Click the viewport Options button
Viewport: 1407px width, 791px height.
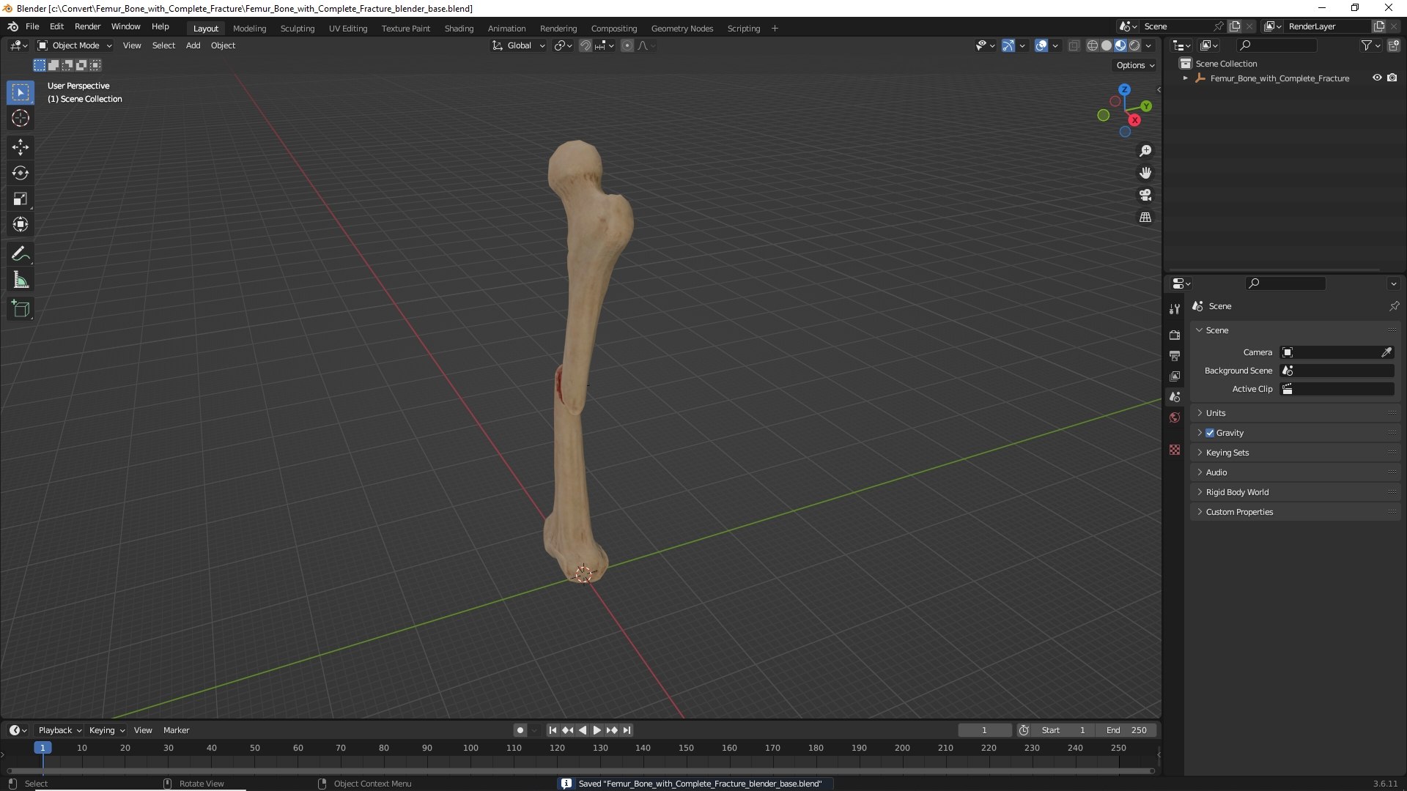click(x=1135, y=65)
